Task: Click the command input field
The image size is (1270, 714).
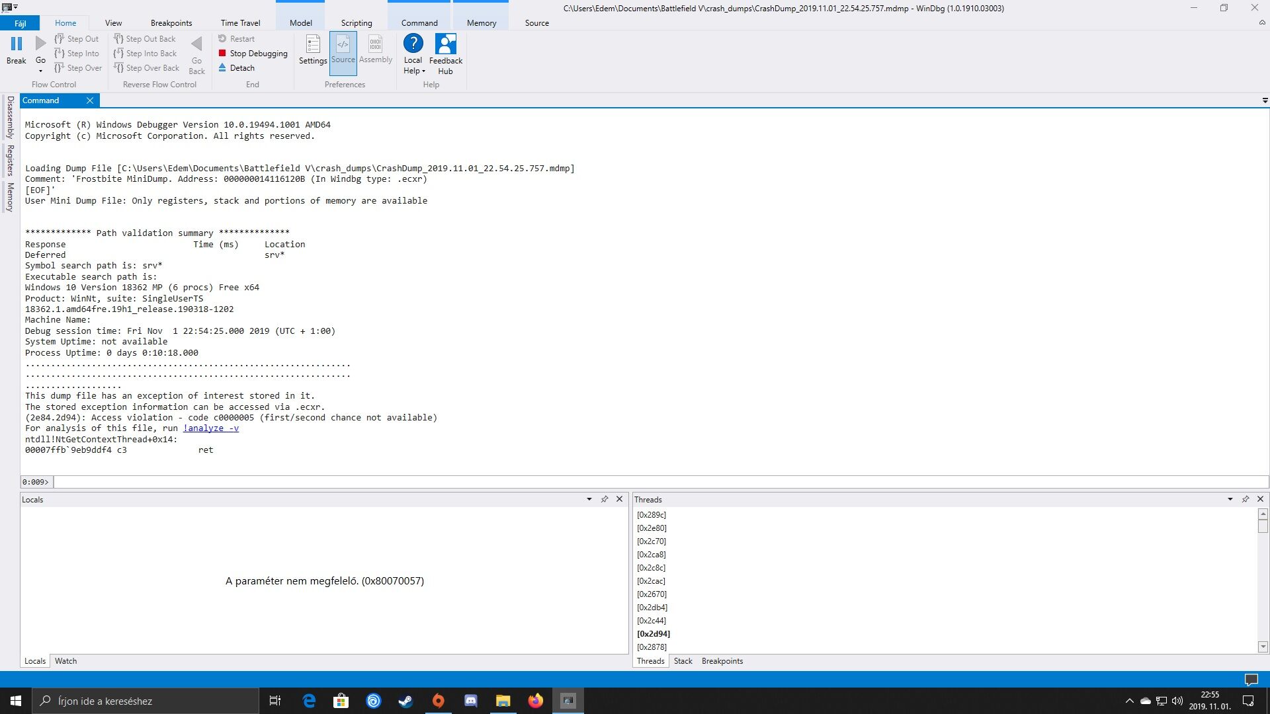Action: (660, 482)
